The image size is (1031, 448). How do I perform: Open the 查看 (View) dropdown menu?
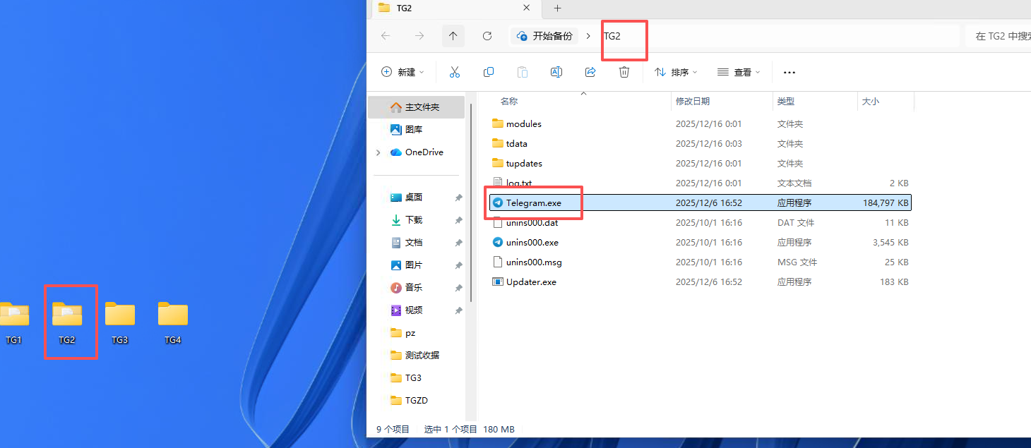(739, 72)
